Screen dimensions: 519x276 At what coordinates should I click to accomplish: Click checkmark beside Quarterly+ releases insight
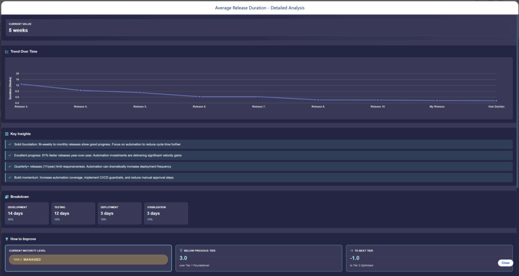(x=10, y=166)
